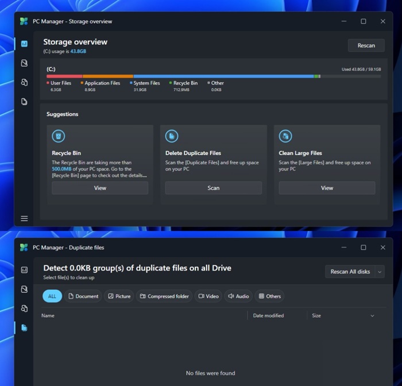
Task: Show only Compressed folder duplicates
Action: click(164, 296)
